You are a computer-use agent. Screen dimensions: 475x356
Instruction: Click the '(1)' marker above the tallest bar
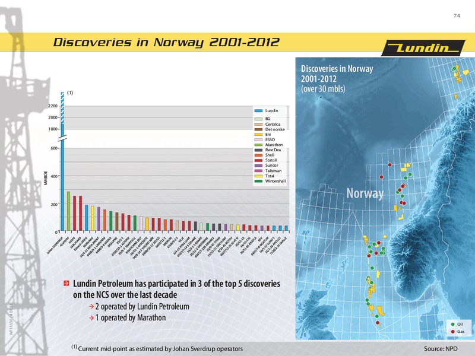70,93
